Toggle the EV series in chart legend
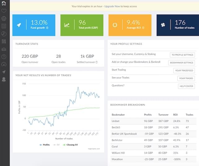Image resolution: width=199 pixels, height=166 pixels. tap(56, 145)
